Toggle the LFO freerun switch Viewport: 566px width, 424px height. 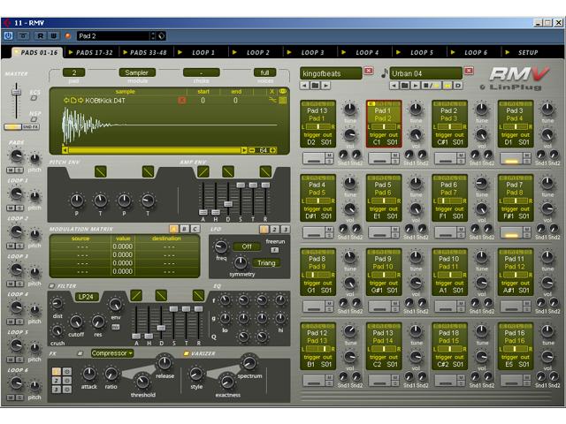275,249
